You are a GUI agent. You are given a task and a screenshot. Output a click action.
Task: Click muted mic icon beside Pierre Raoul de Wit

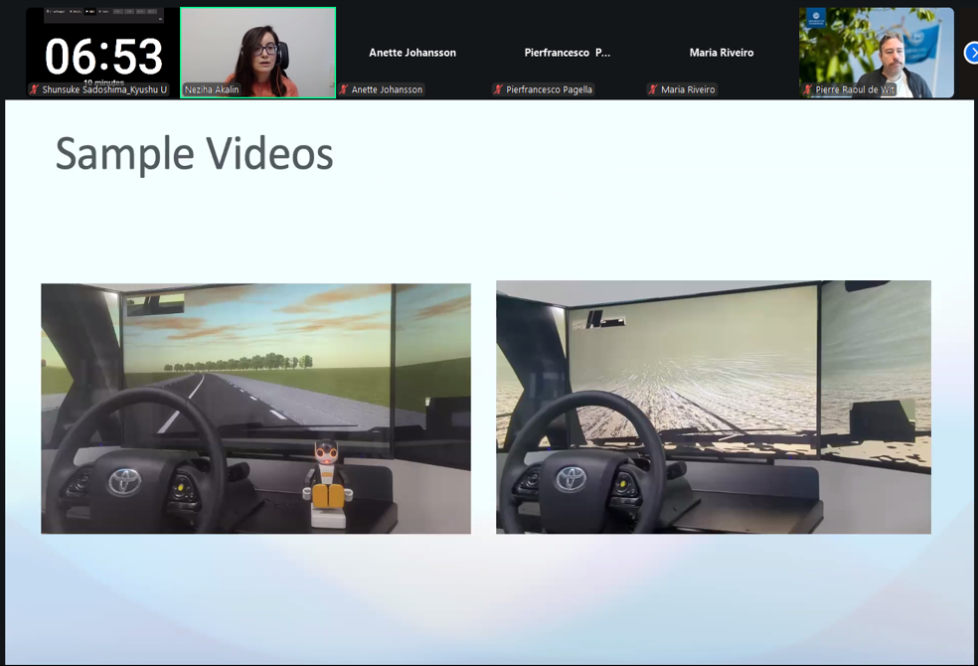(808, 89)
